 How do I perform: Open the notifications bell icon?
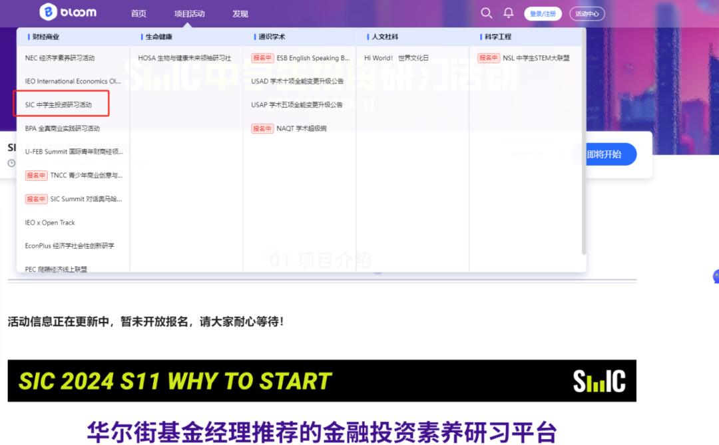pos(509,13)
